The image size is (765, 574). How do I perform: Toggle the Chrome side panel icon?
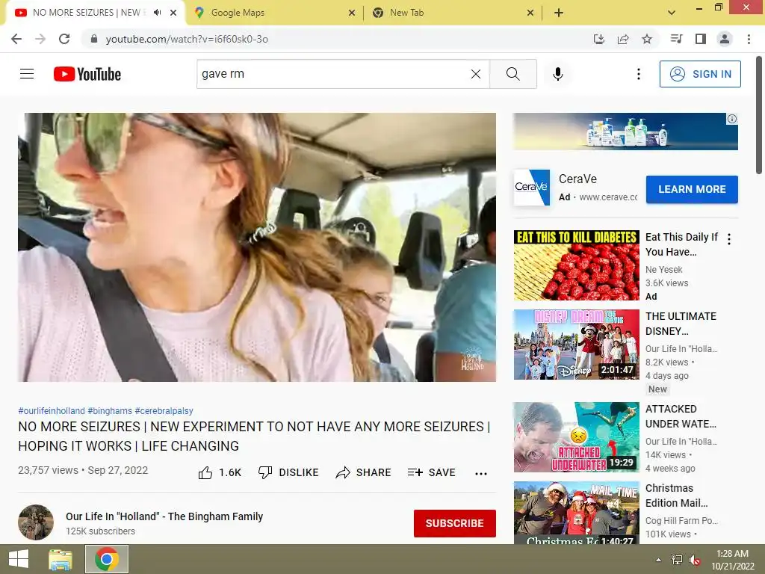tap(701, 39)
